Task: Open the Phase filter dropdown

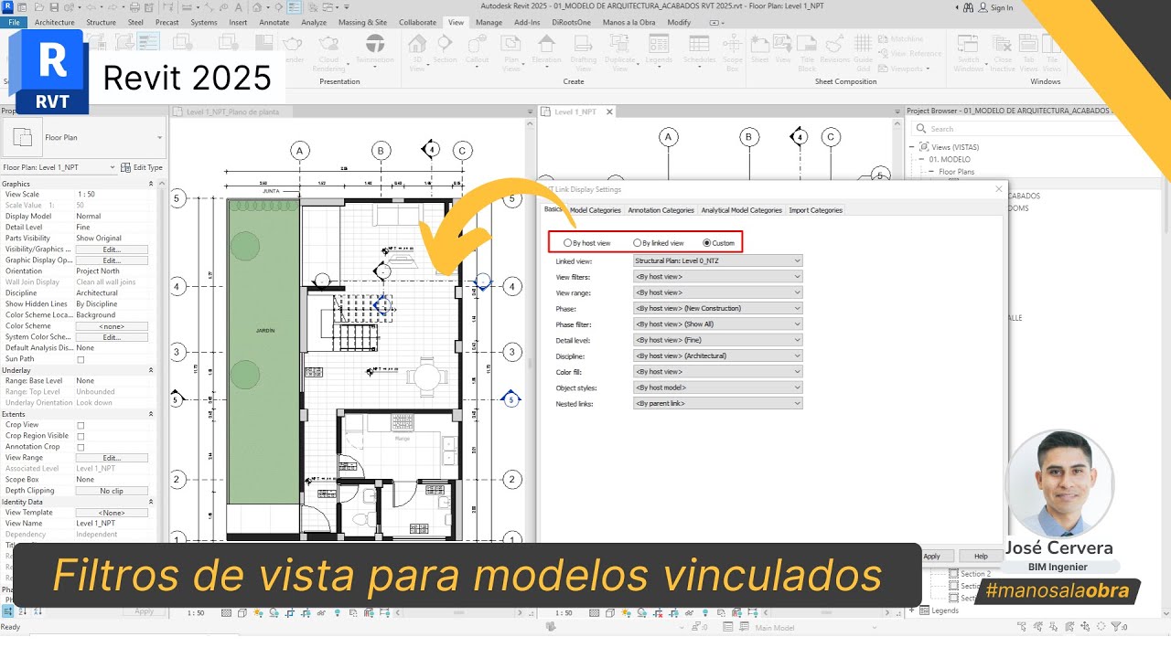Action: [718, 324]
